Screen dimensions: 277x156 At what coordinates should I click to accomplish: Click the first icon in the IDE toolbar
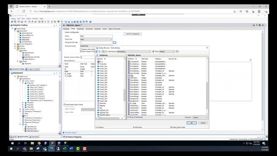(12, 22)
